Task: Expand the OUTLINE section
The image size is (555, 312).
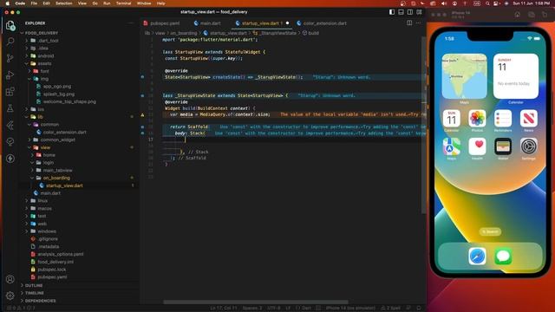Action: [34, 285]
